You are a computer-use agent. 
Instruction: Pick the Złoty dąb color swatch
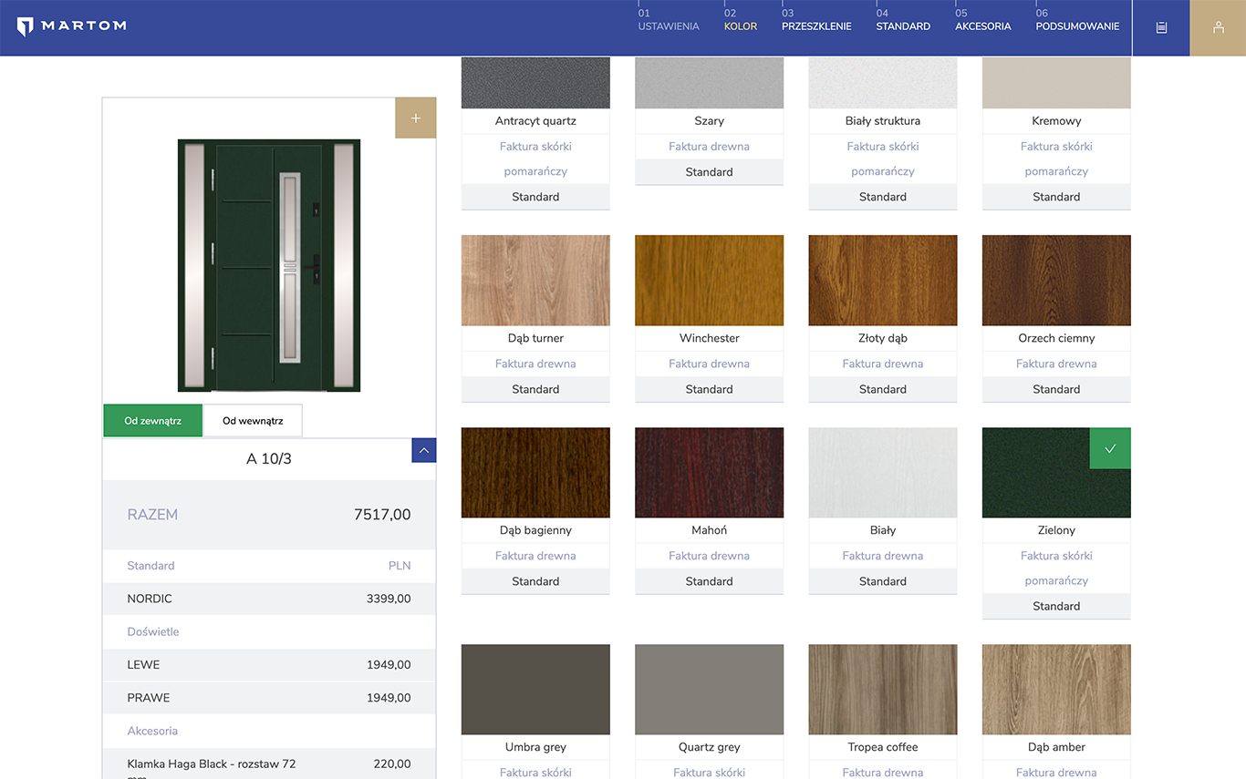(882, 281)
